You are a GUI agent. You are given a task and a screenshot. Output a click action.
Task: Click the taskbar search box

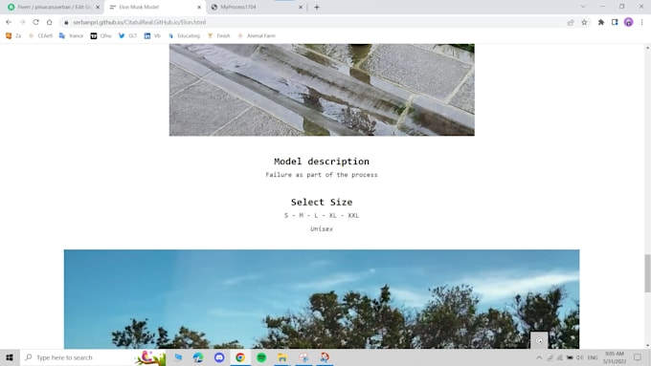(x=93, y=357)
